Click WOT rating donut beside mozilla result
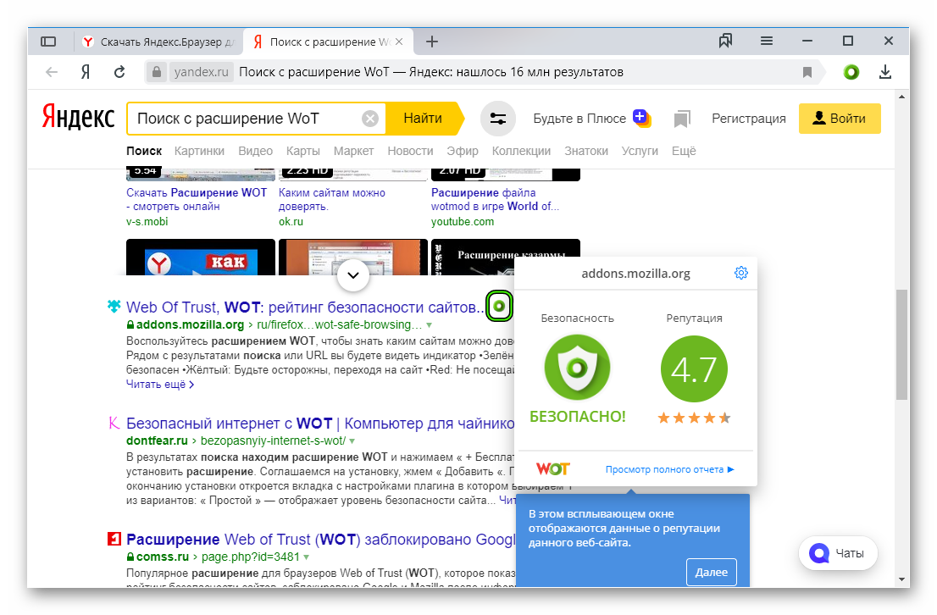 click(499, 307)
